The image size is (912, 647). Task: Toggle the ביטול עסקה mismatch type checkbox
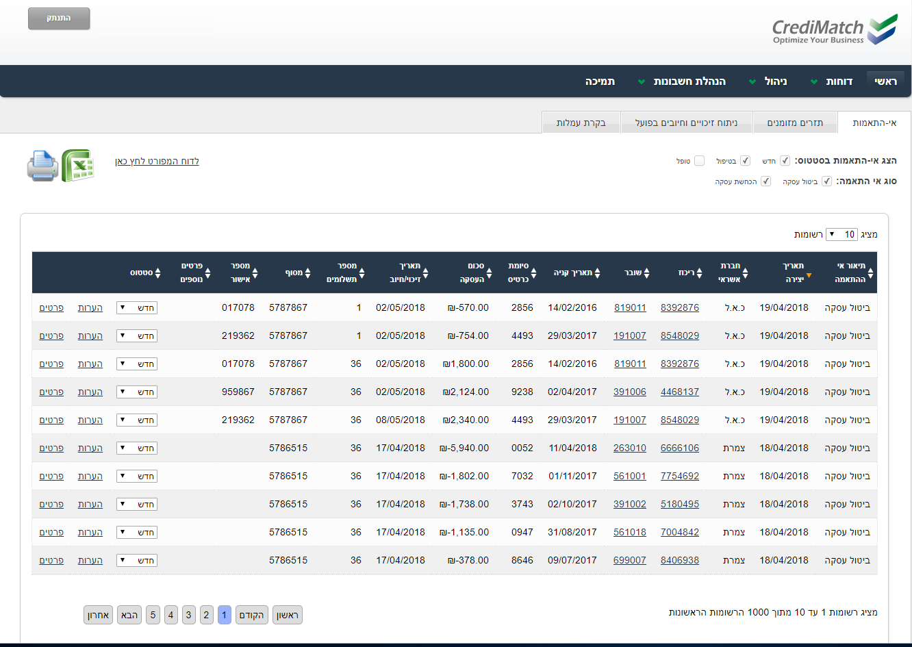pos(826,181)
